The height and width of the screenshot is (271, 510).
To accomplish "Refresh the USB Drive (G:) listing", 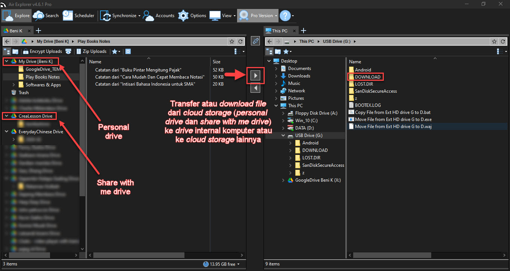I will click(503, 41).
